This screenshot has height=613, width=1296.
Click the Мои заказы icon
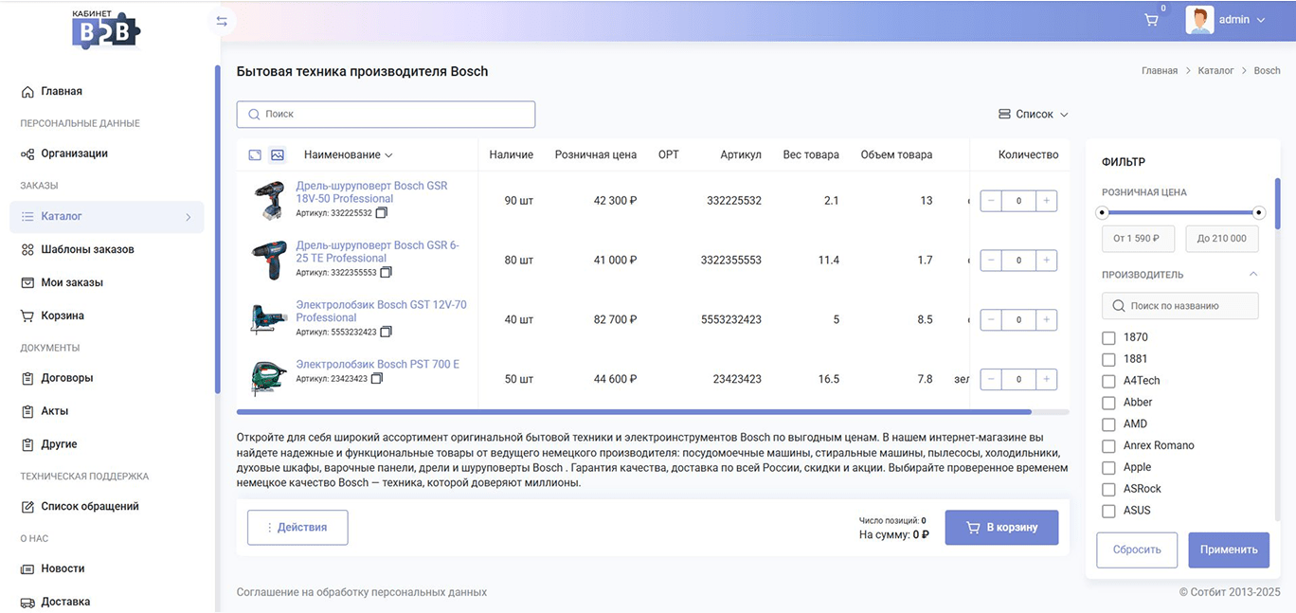[27, 282]
